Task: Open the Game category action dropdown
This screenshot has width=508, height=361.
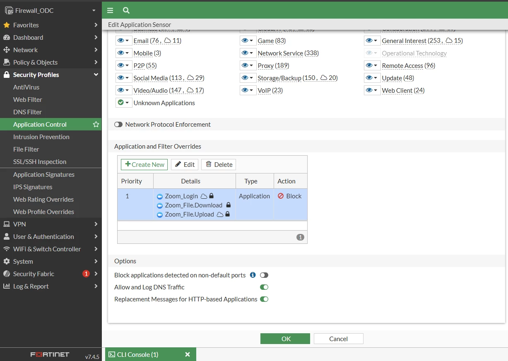Action: [x=248, y=41]
